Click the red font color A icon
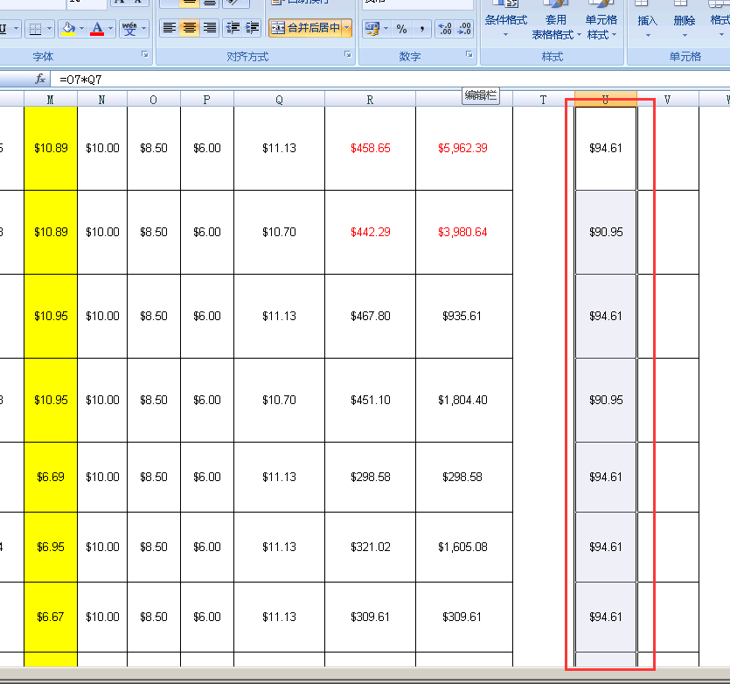 pos(97,29)
